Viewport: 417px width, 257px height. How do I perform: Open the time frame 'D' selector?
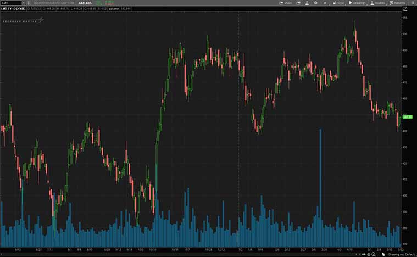(x=325, y=3)
